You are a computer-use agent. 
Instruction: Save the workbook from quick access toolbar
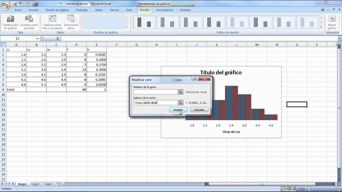tap(15, 4)
